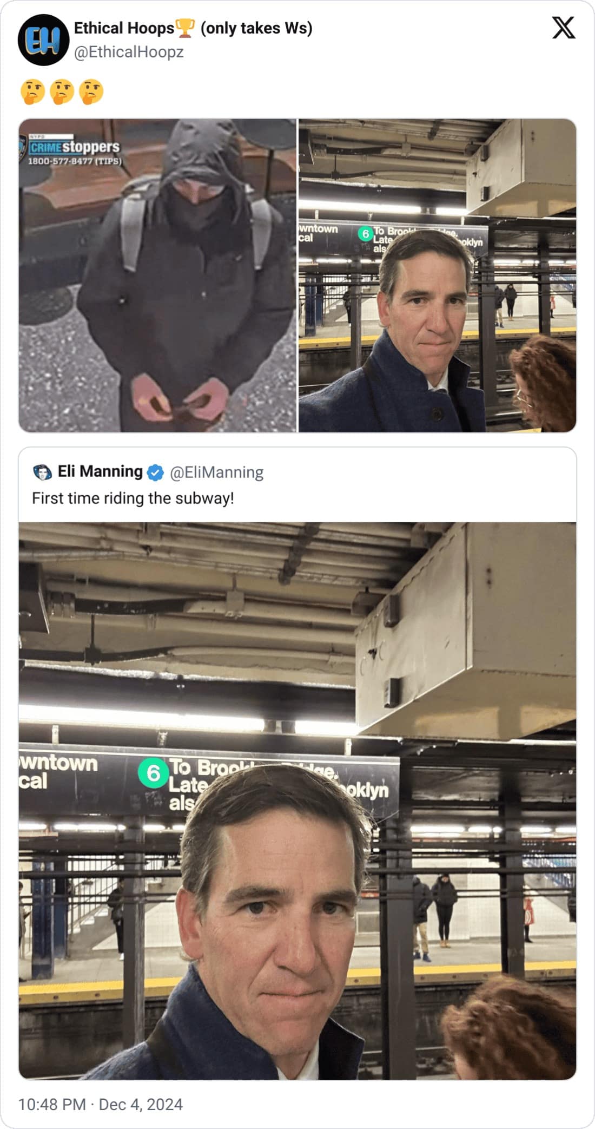Viewport: 595px width, 1129px height.
Task: Visit the @EthicalHoopz handle link
Action: point(129,52)
